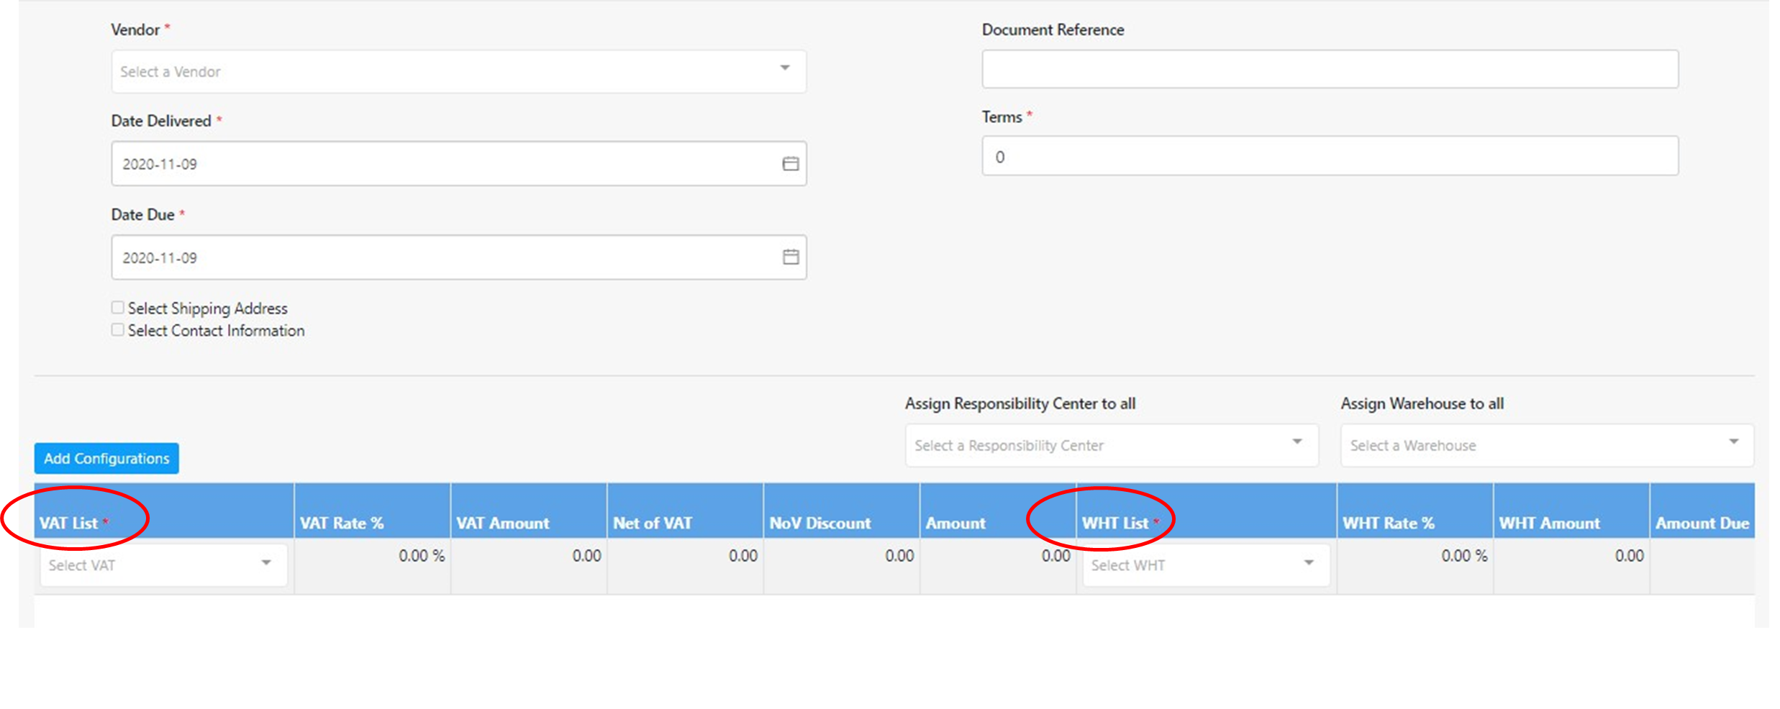The height and width of the screenshot is (709, 1780).
Task: Click the Add Configurations button
Action: coord(106,458)
